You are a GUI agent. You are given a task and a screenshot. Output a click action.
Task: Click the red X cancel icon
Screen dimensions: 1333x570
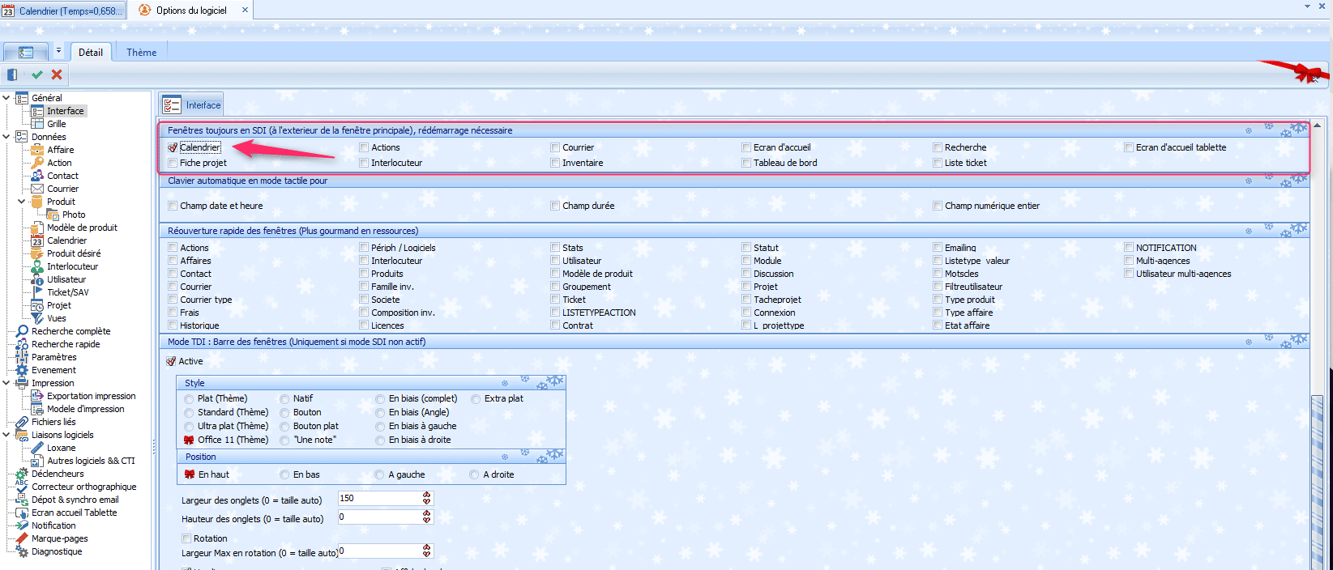[x=57, y=74]
